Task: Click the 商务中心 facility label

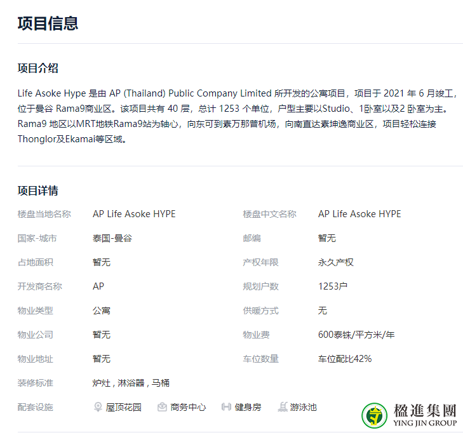Action: click(188, 408)
